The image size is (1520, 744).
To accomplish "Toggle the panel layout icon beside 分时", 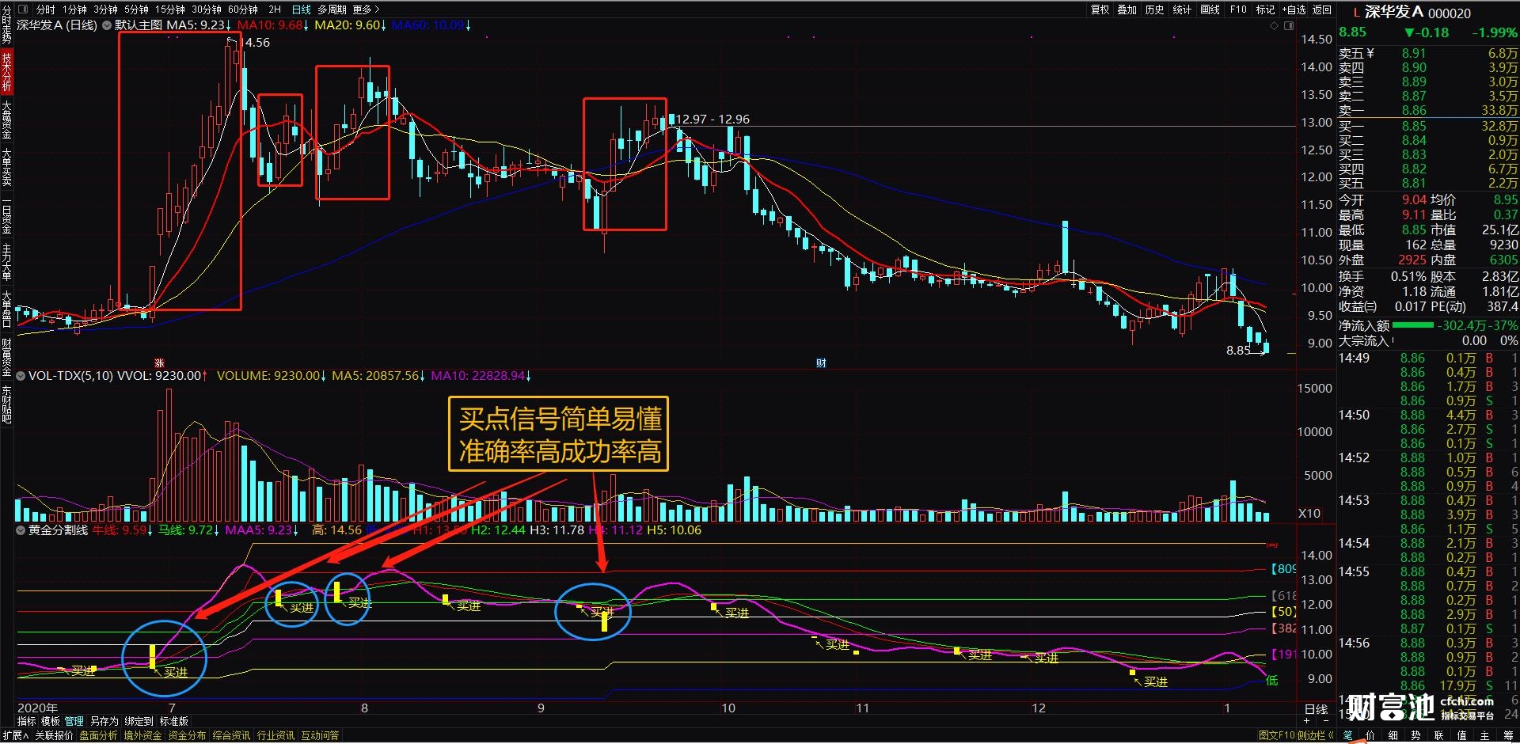I will tap(23, 9).
